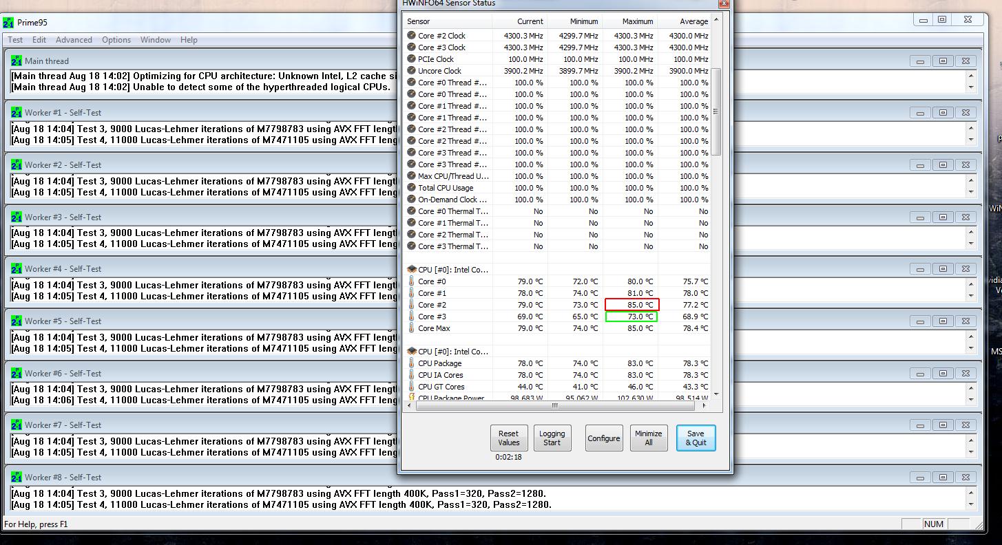Select the Core #0 Thermal Throttling row

pos(556,211)
